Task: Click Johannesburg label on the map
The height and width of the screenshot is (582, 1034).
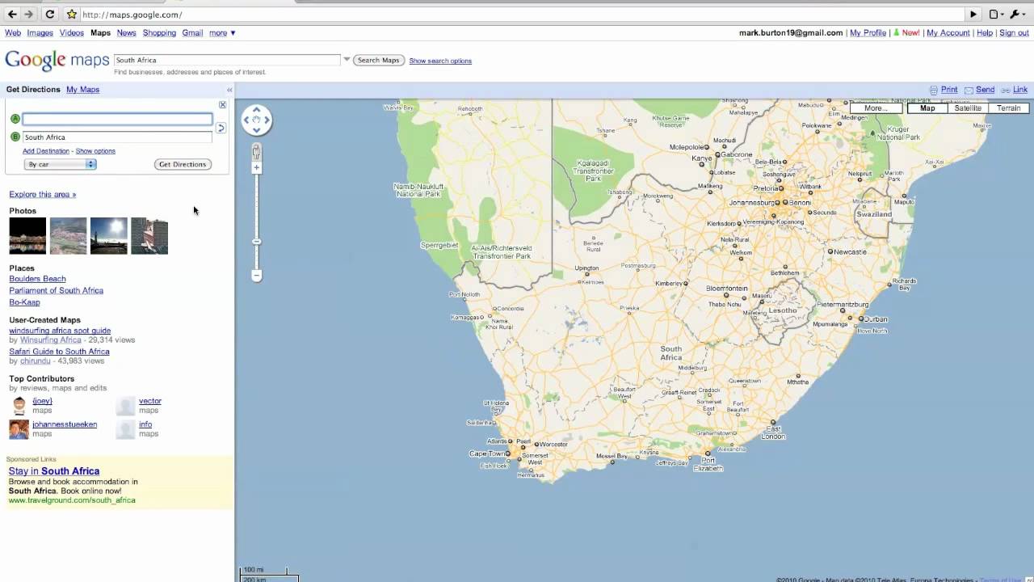Action: (x=753, y=202)
